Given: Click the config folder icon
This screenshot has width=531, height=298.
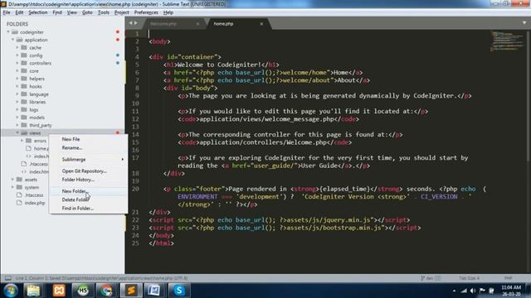Looking at the screenshot, I should (x=24, y=55).
